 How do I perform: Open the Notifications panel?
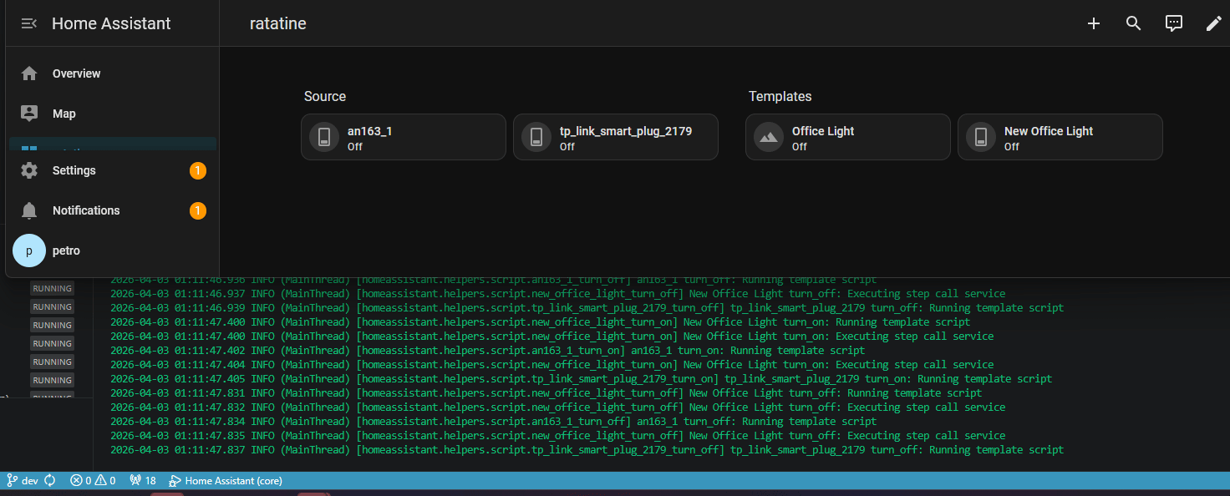pos(113,210)
